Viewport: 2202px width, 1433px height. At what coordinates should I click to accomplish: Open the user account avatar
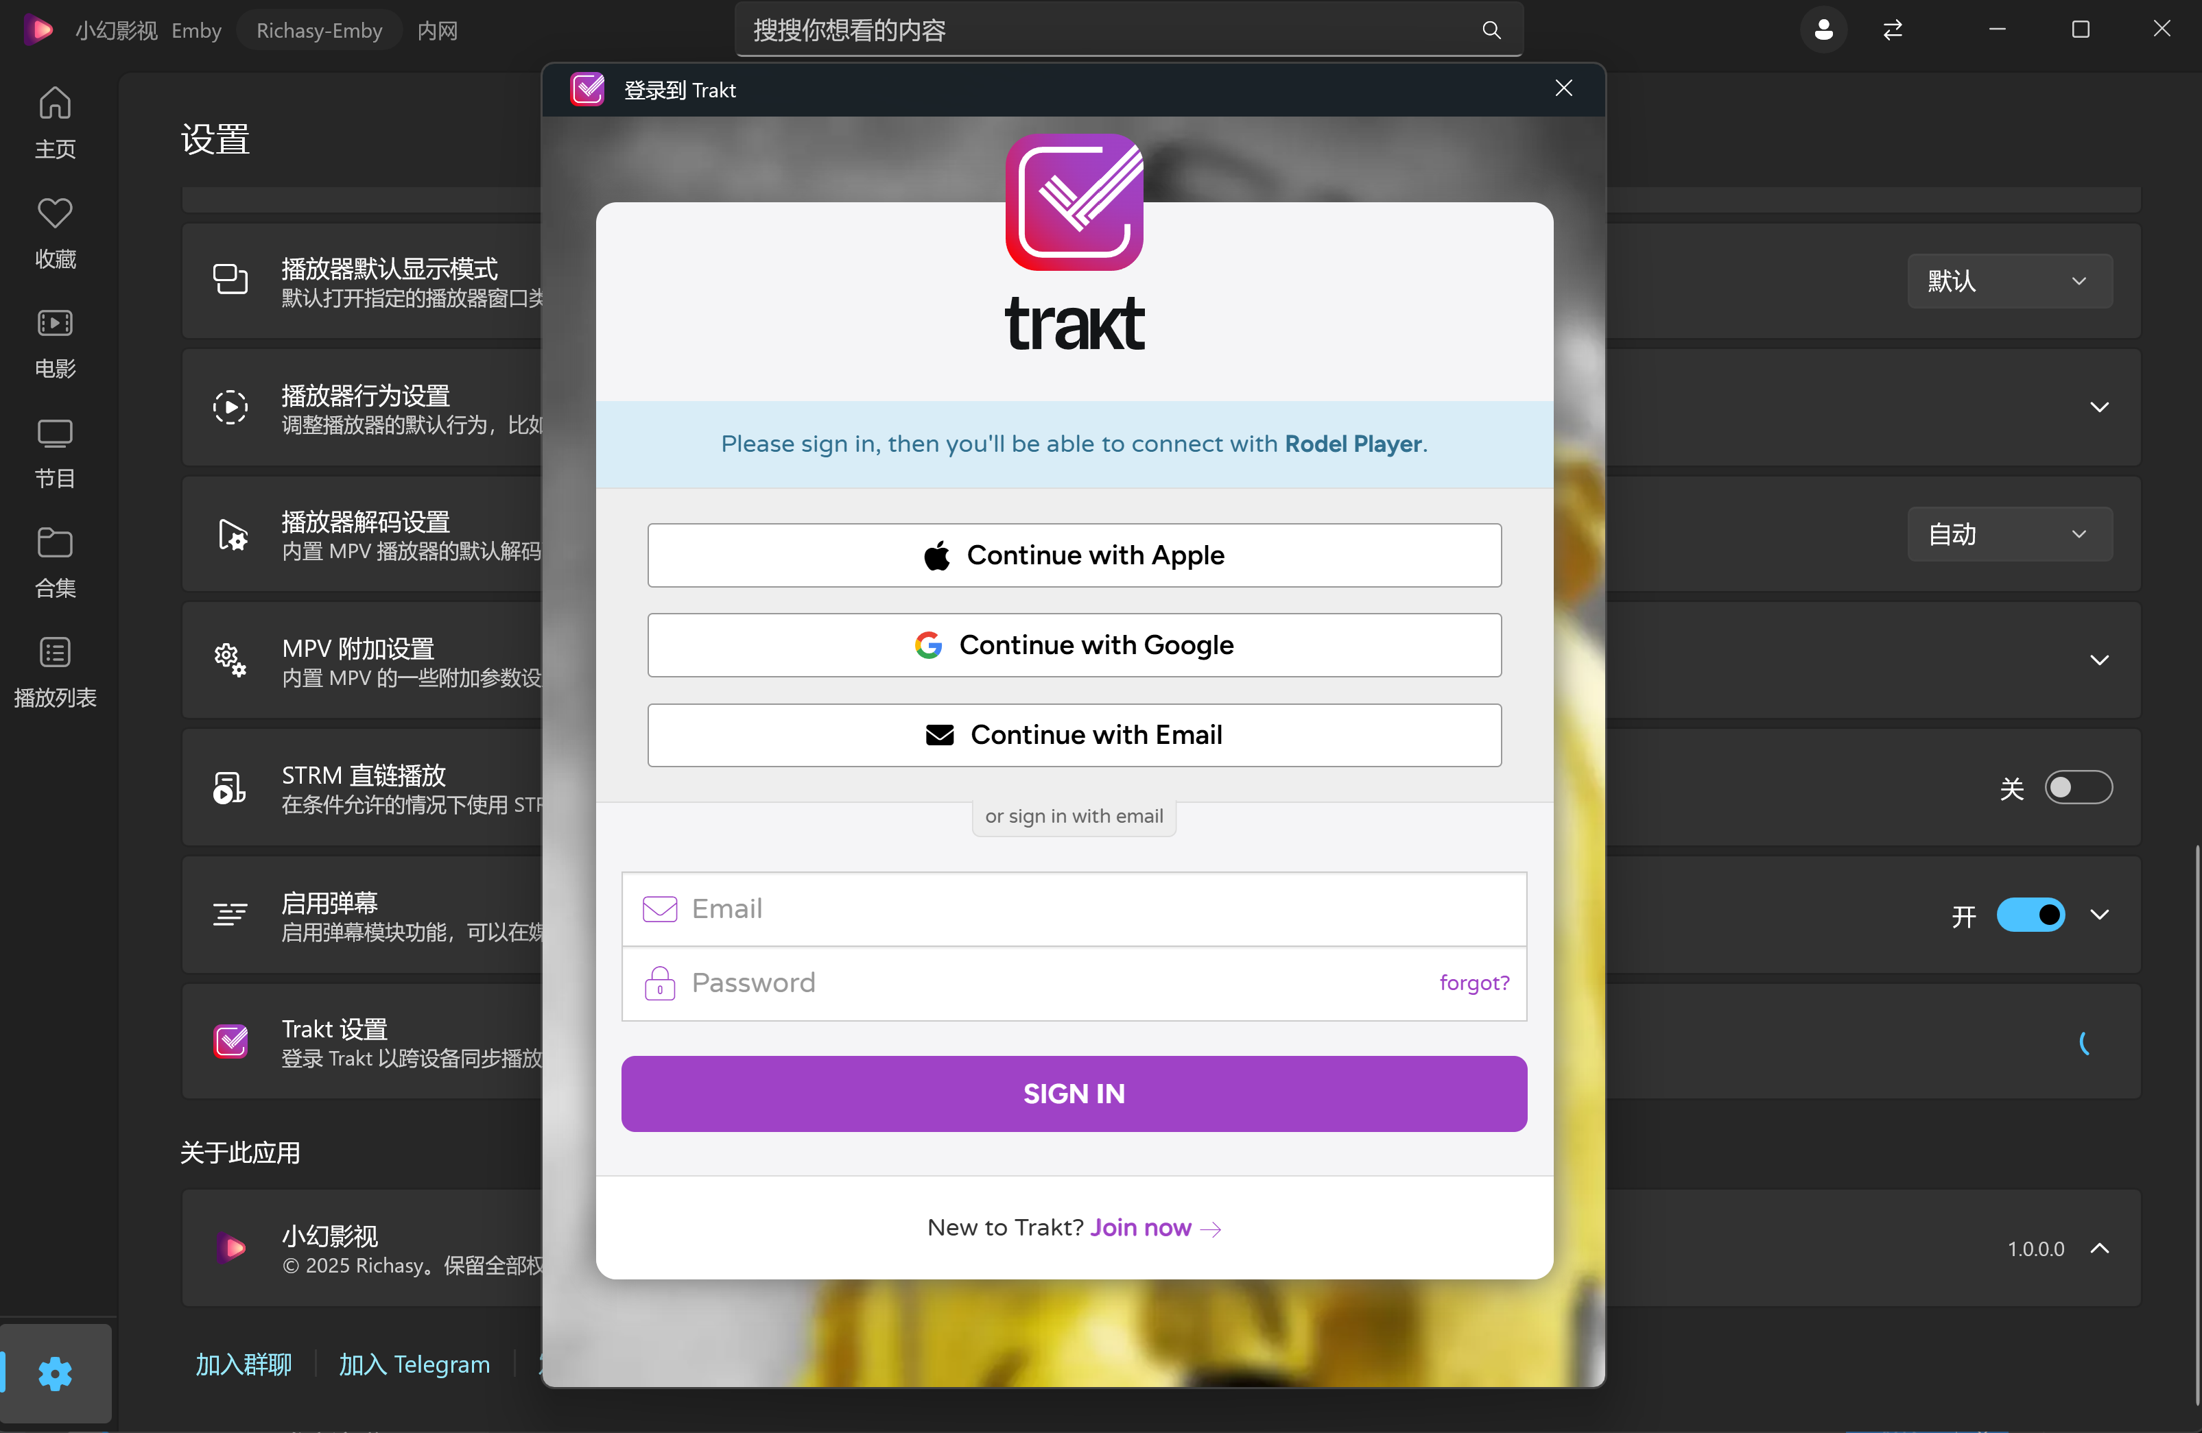pos(1823,30)
